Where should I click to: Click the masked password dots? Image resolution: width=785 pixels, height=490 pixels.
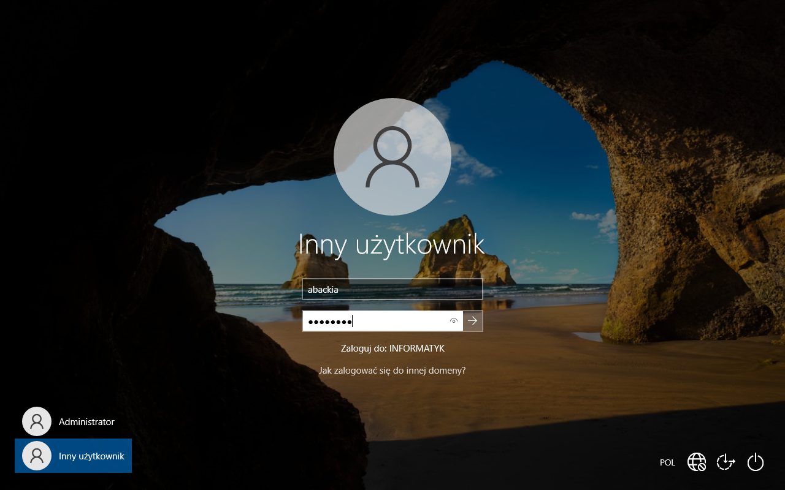click(329, 322)
